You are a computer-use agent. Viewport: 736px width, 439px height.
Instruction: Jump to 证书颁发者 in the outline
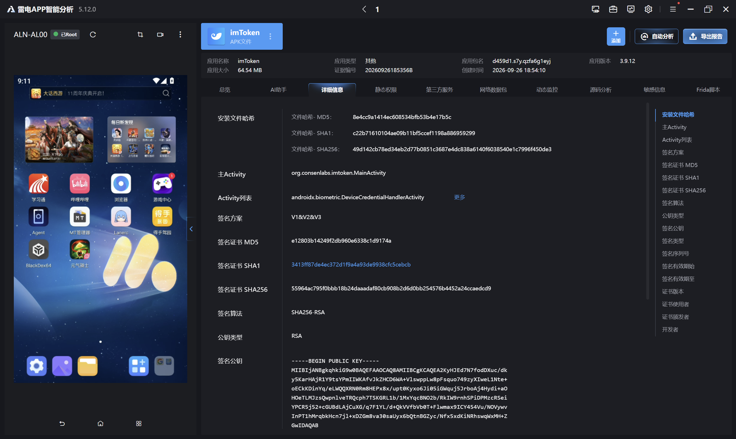coord(676,317)
